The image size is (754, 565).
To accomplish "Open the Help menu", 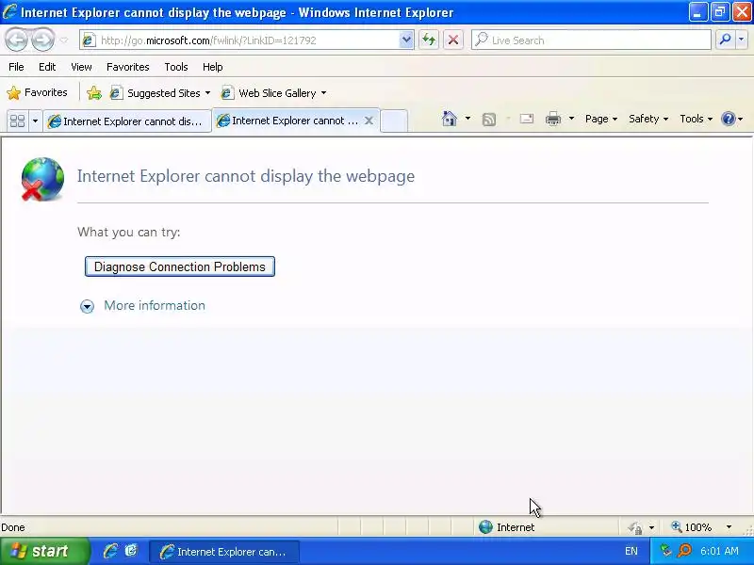I will (x=213, y=67).
